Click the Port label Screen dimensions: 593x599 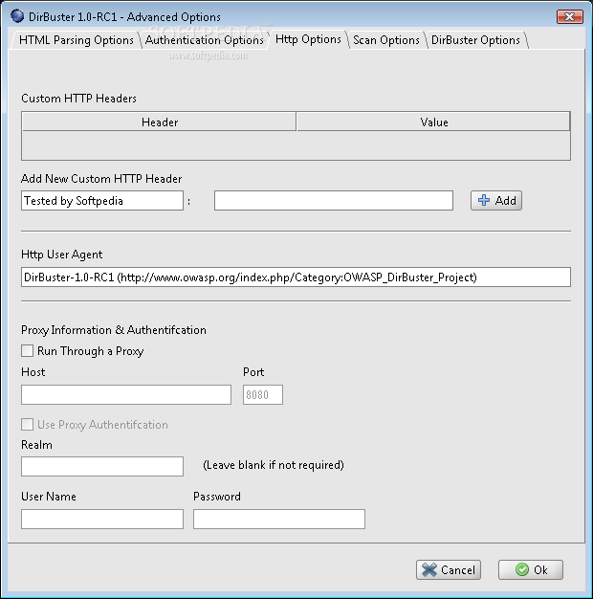click(x=253, y=371)
